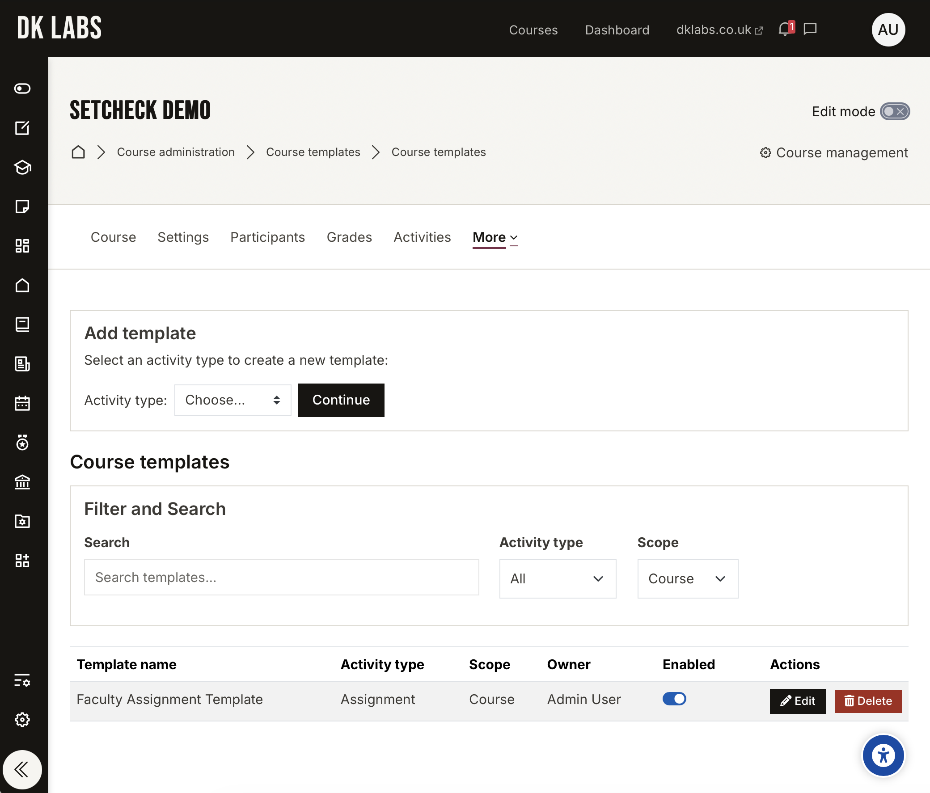Toggle Edit mode switch
Screen dimensions: 930x793
tap(895, 111)
